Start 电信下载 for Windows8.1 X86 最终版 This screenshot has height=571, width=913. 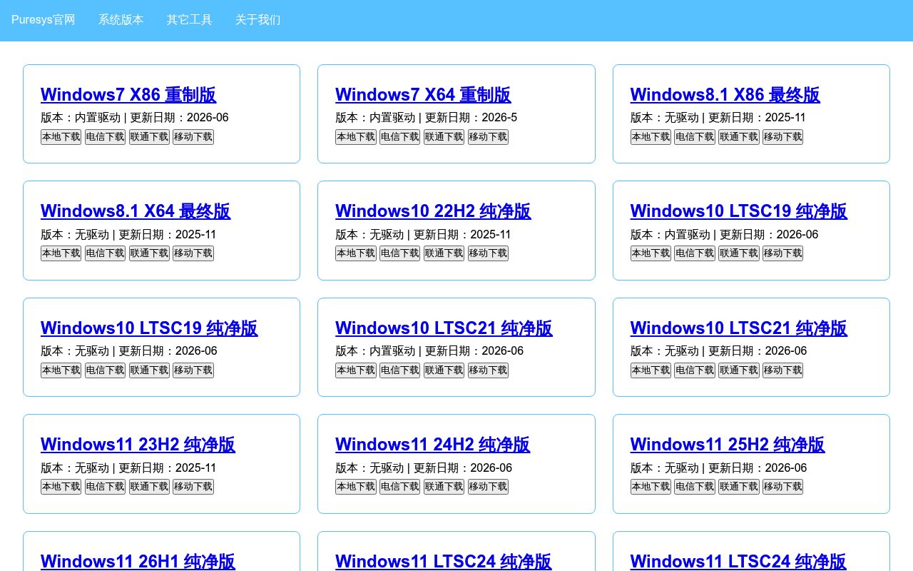(x=695, y=137)
